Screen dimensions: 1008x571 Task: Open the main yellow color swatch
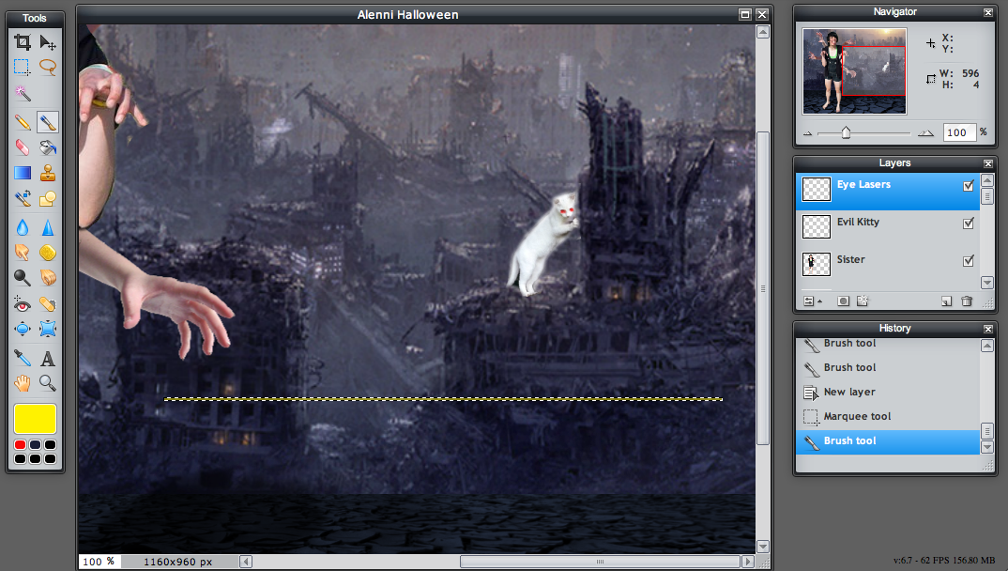36,419
